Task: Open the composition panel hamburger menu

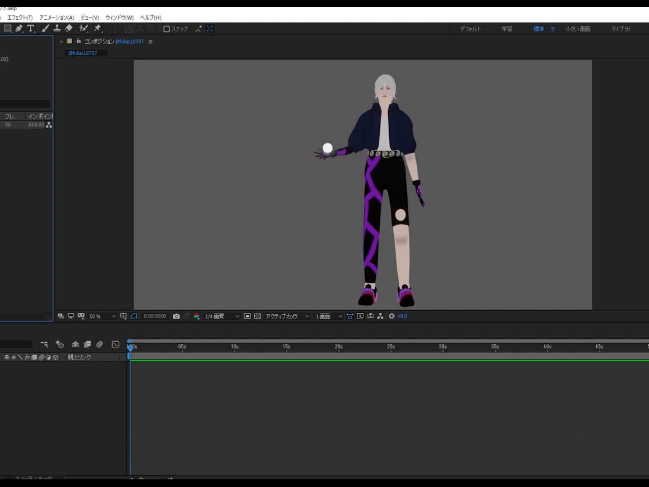Action: pyautogui.click(x=151, y=41)
